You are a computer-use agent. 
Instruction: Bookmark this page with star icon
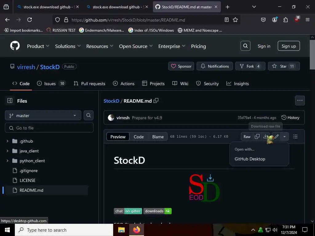click(x=235, y=20)
